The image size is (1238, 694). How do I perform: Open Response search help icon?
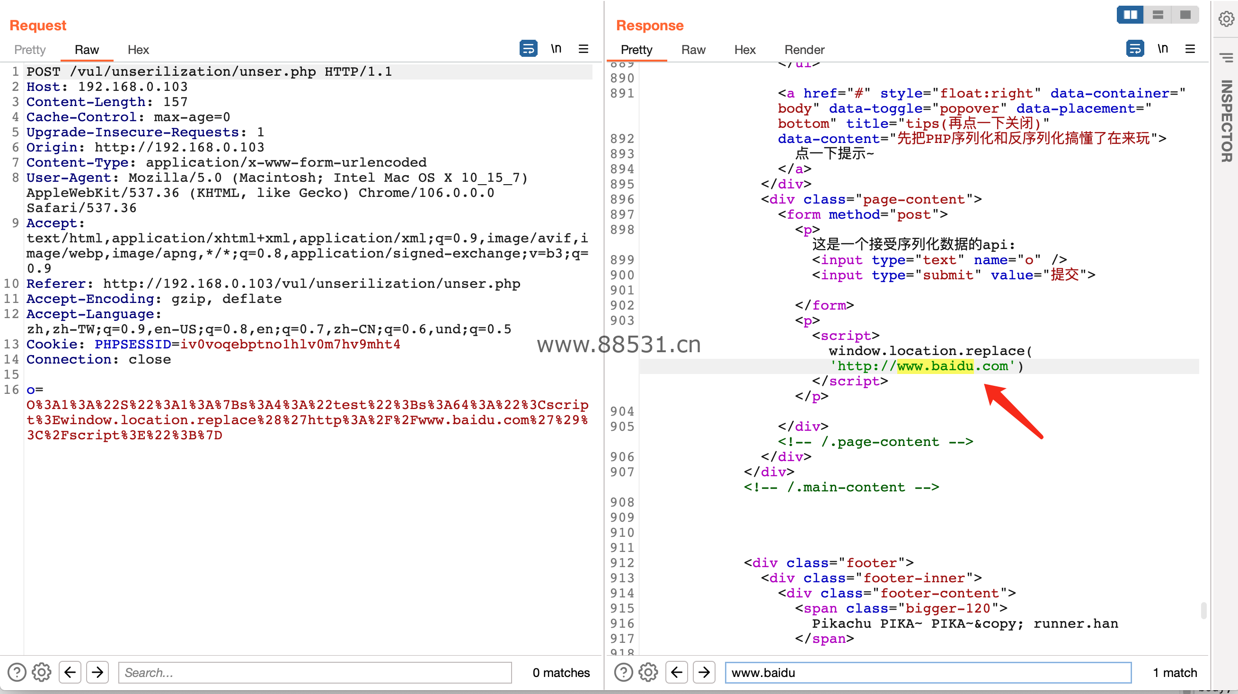[623, 672]
